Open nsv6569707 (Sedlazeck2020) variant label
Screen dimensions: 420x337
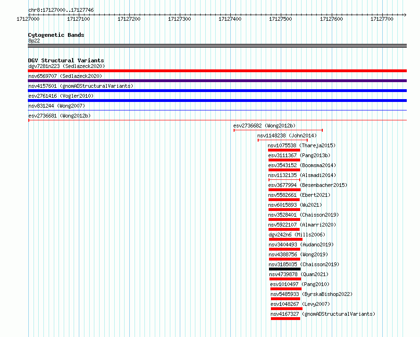(65, 76)
